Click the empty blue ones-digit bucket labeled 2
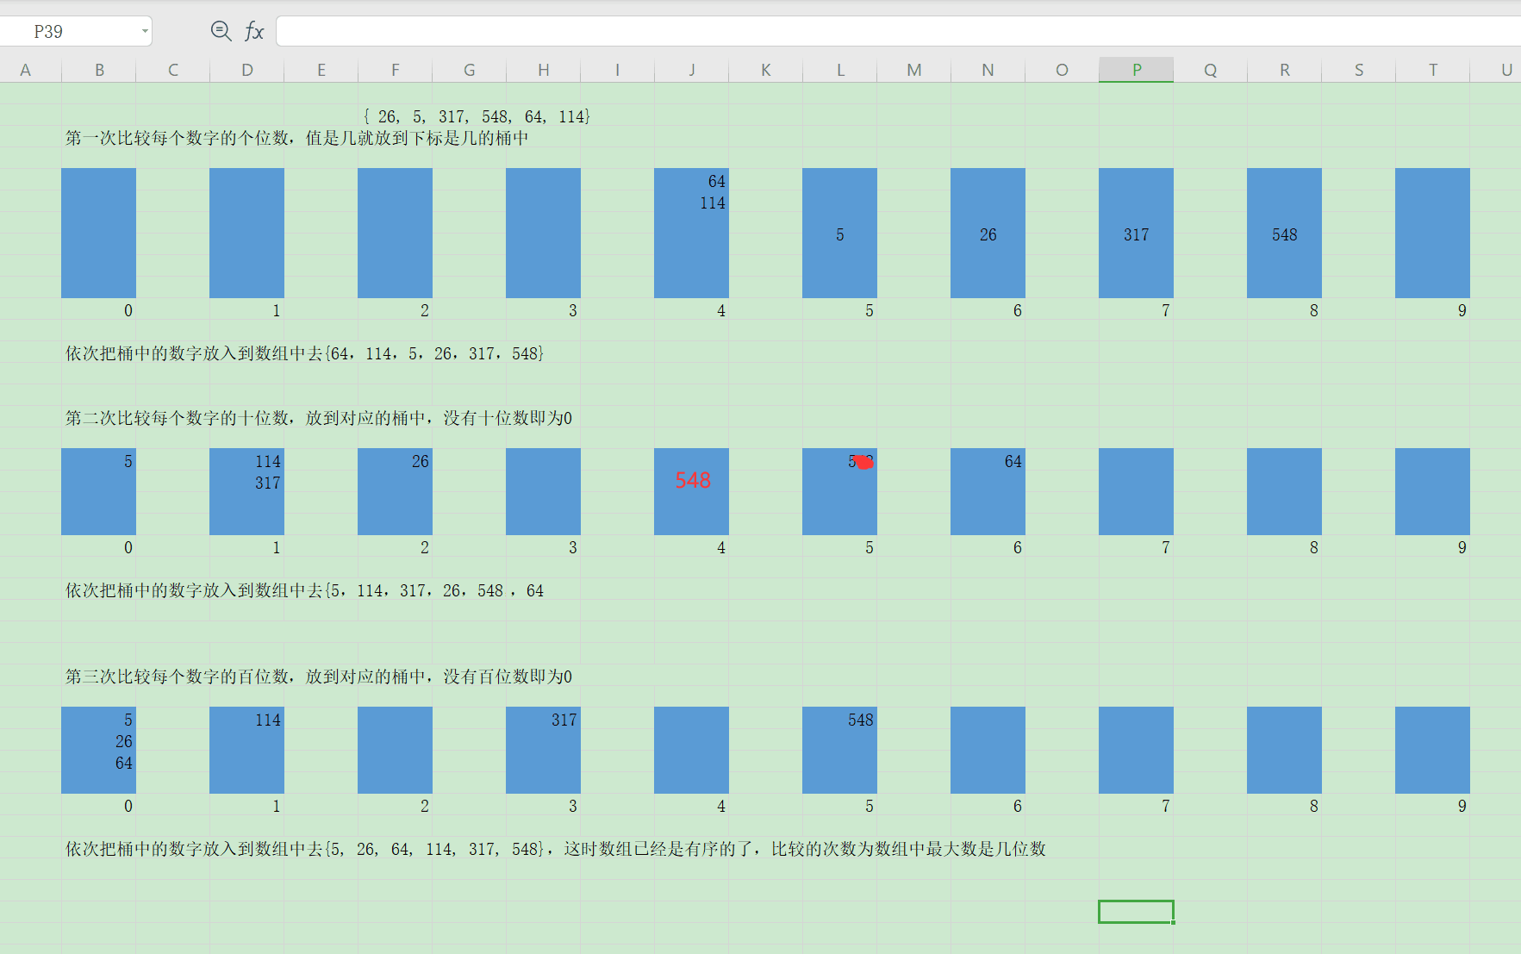Viewport: 1521px width, 954px height. tap(396, 233)
